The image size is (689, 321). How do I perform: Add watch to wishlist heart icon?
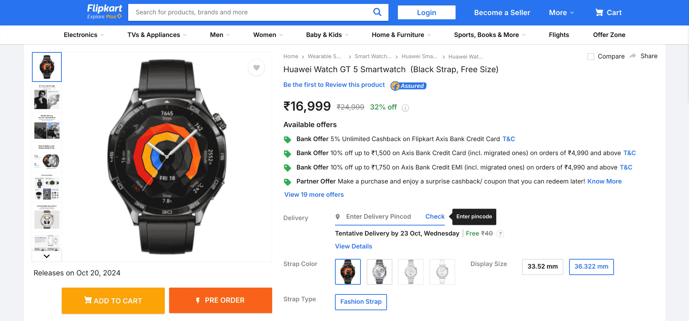pyautogui.click(x=256, y=68)
